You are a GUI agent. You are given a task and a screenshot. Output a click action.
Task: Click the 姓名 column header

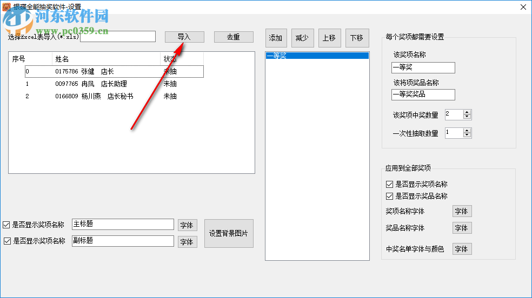point(106,59)
